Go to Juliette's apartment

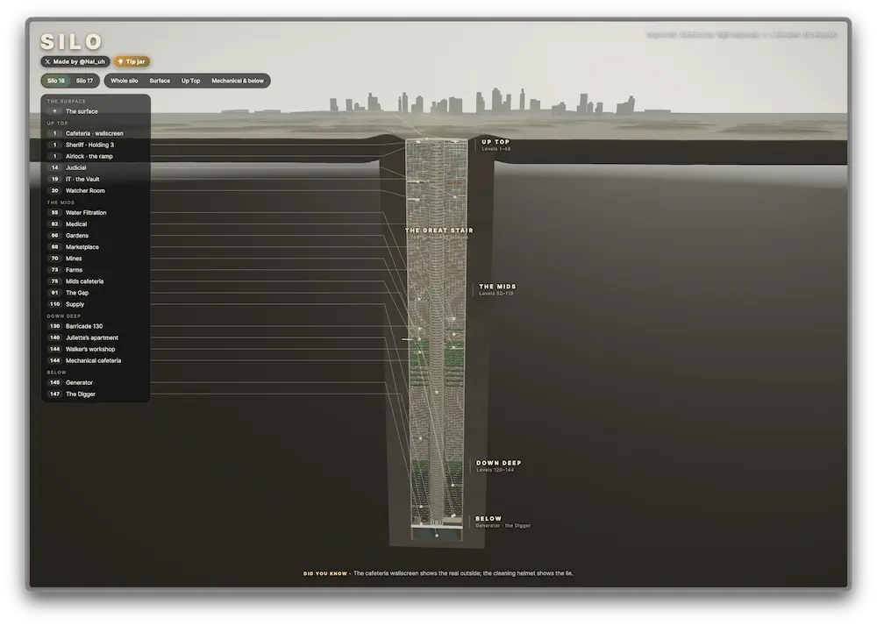96,337
